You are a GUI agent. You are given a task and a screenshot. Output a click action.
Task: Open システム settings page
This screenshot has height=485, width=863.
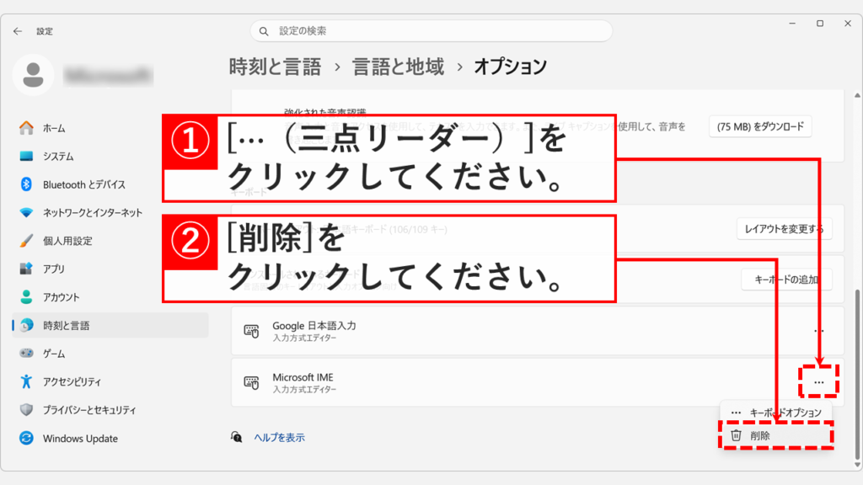110,156
